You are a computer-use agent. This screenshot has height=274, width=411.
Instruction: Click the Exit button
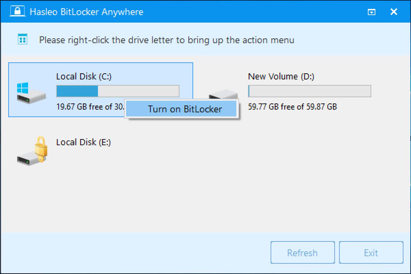(371, 252)
